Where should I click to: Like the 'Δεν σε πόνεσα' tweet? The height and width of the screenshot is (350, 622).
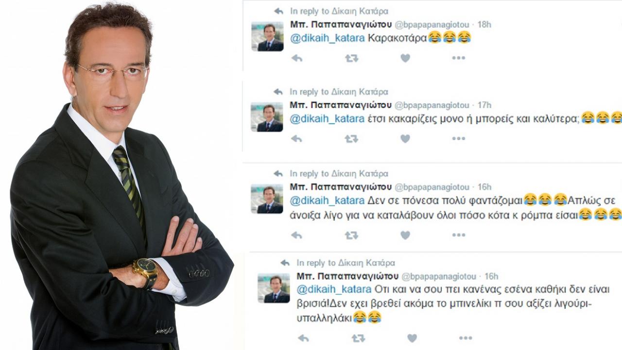click(x=405, y=235)
